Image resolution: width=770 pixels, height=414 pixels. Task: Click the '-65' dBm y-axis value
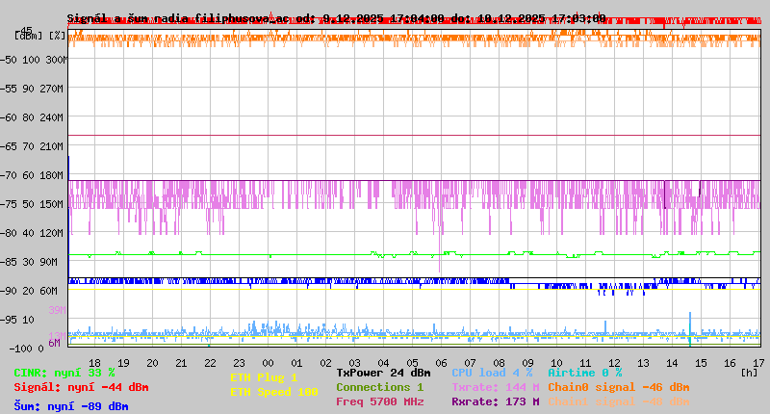[10, 146]
